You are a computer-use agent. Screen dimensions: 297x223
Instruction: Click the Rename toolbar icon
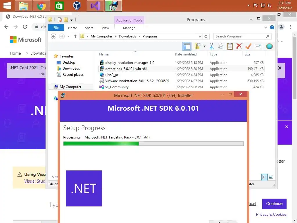click(x=258, y=46)
